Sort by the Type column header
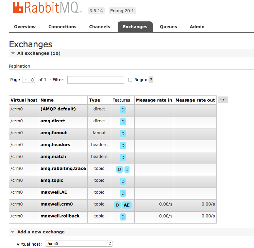The width and height of the screenshot is (254, 248). pos(95,100)
